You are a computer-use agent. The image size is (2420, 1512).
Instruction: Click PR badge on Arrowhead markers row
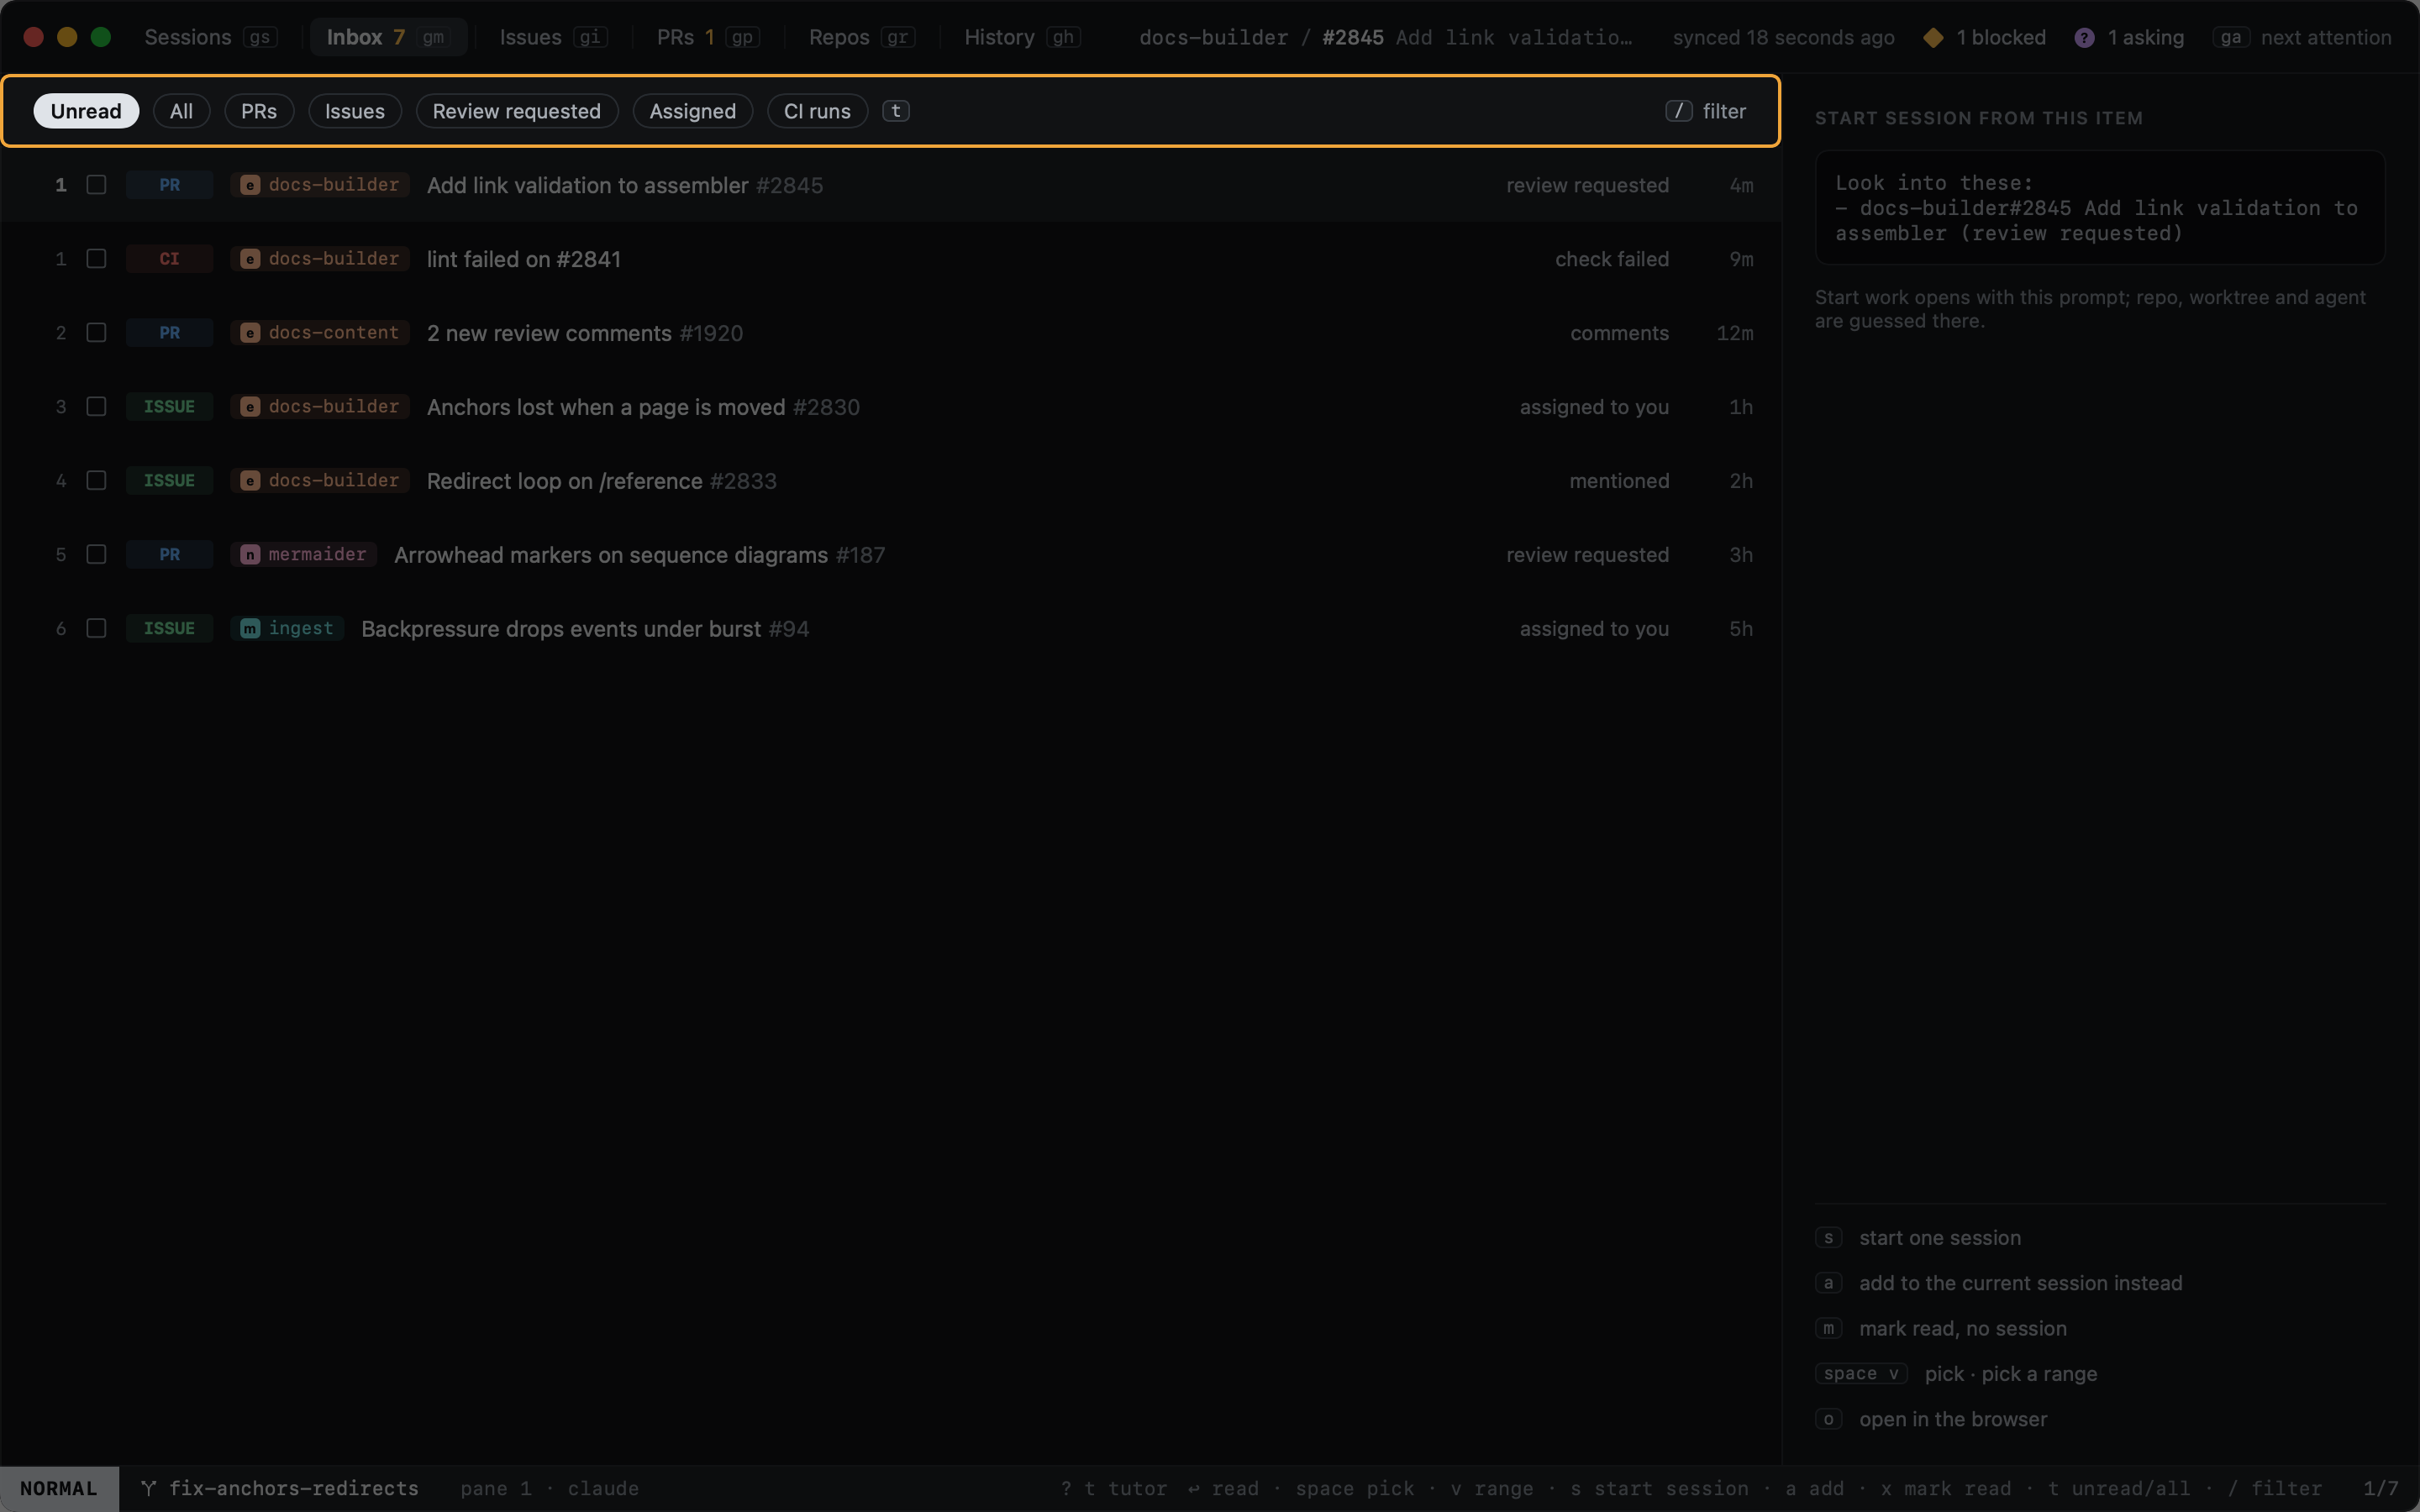[x=169, y=555]
